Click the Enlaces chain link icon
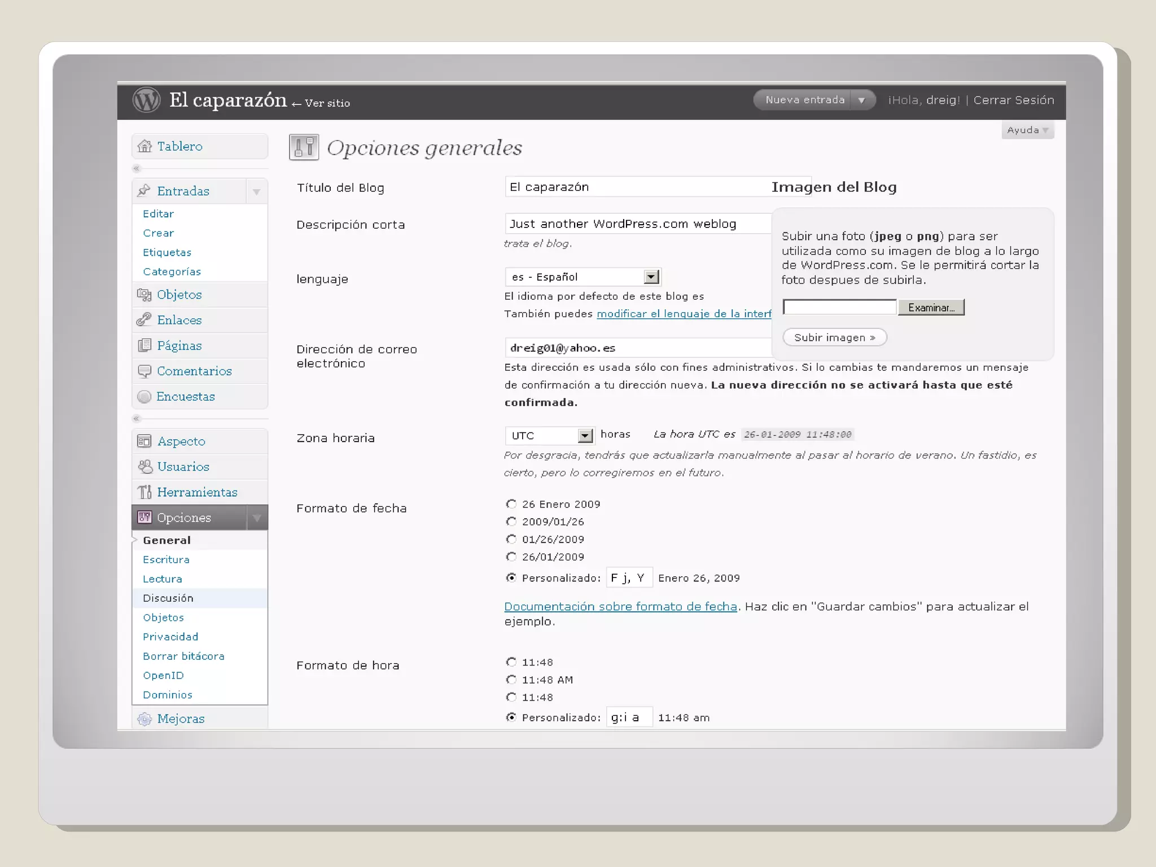 click(144, 319)
